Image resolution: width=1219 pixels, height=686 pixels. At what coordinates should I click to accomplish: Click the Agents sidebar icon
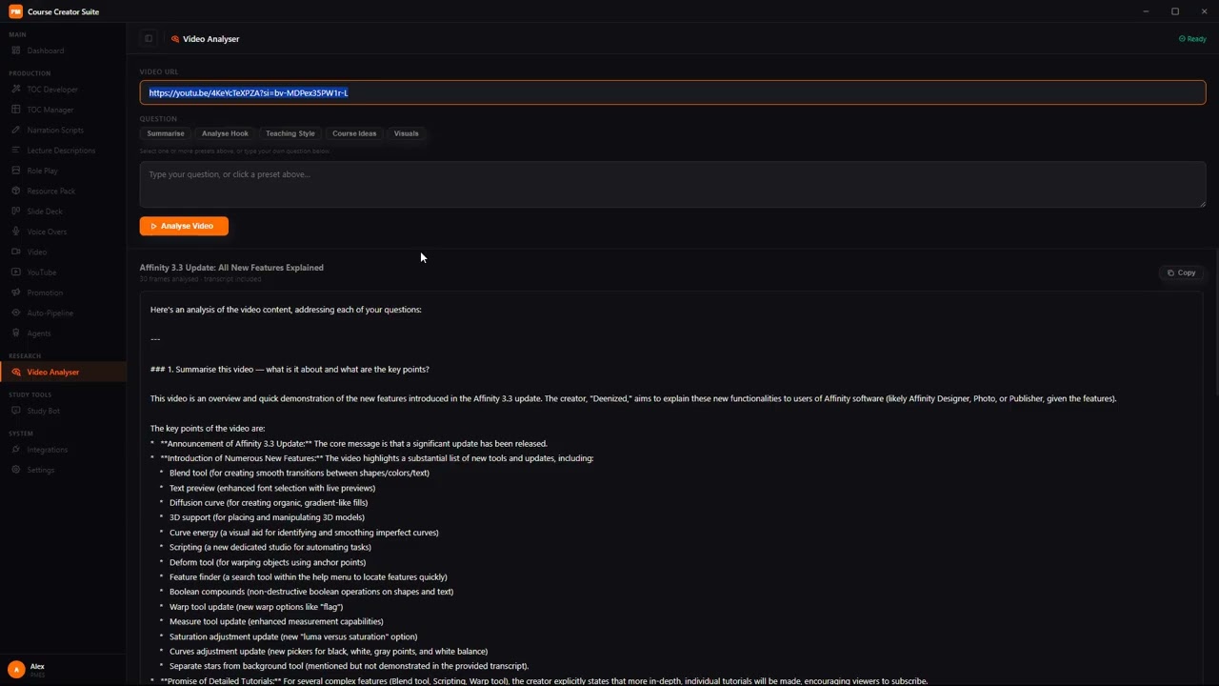point(16,333)
